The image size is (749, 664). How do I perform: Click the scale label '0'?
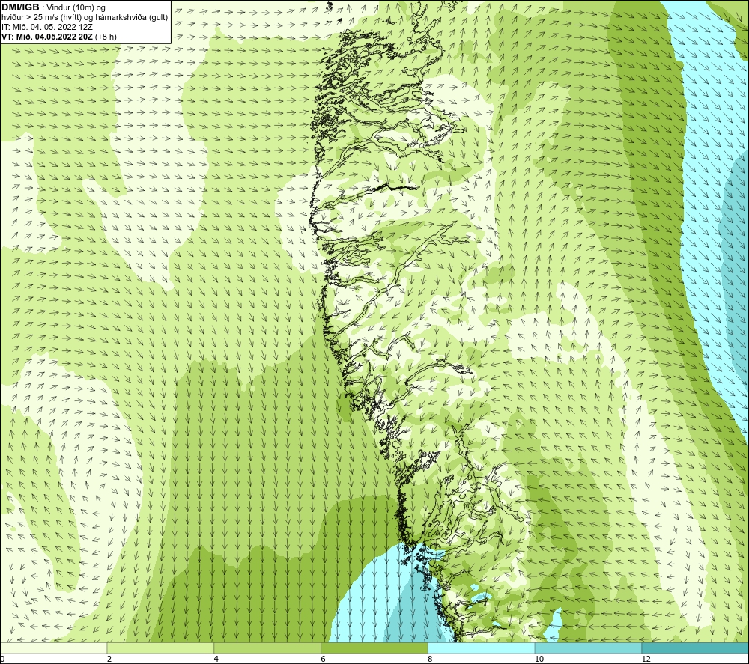pyautogui.click(x=2, y=660)
